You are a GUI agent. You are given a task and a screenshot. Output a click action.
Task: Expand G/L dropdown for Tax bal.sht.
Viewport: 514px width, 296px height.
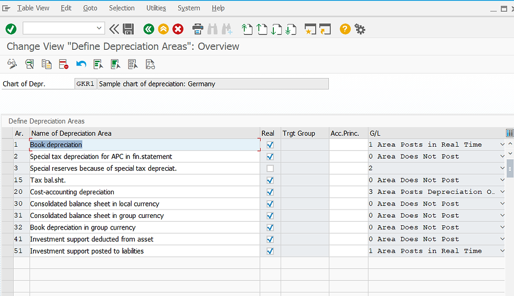point(502,180)
